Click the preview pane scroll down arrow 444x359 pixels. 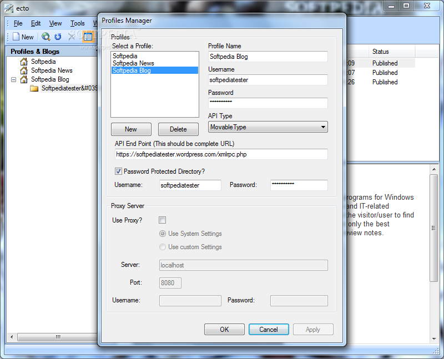tap(434, 338)
